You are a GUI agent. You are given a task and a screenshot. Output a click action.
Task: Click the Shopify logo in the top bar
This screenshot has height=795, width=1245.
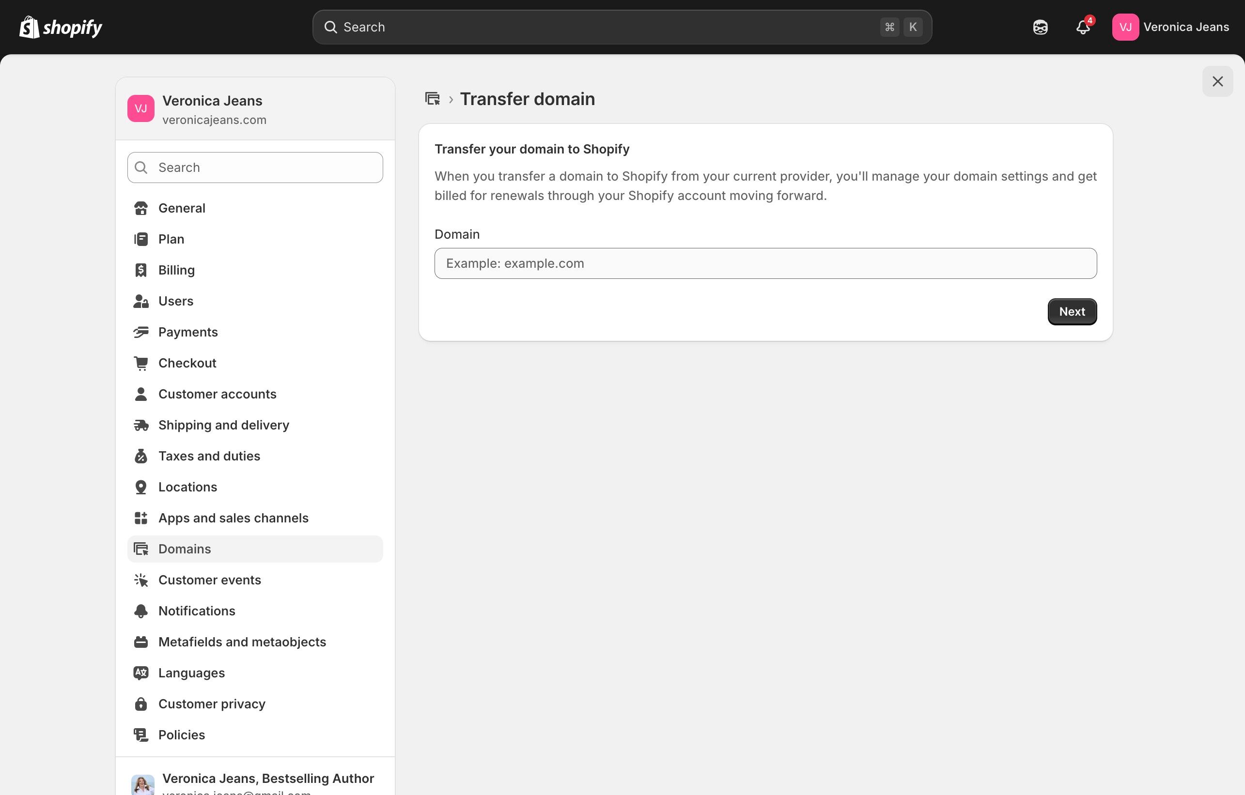pos(61,27)
